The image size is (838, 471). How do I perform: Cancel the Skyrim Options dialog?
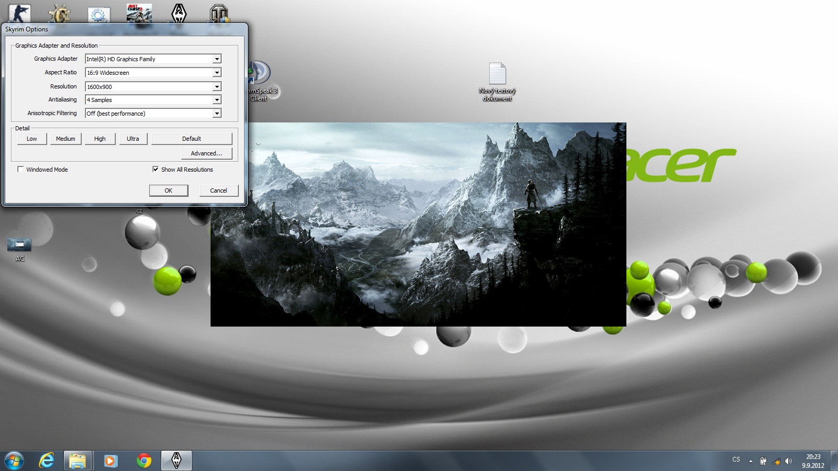pos(219,190)
